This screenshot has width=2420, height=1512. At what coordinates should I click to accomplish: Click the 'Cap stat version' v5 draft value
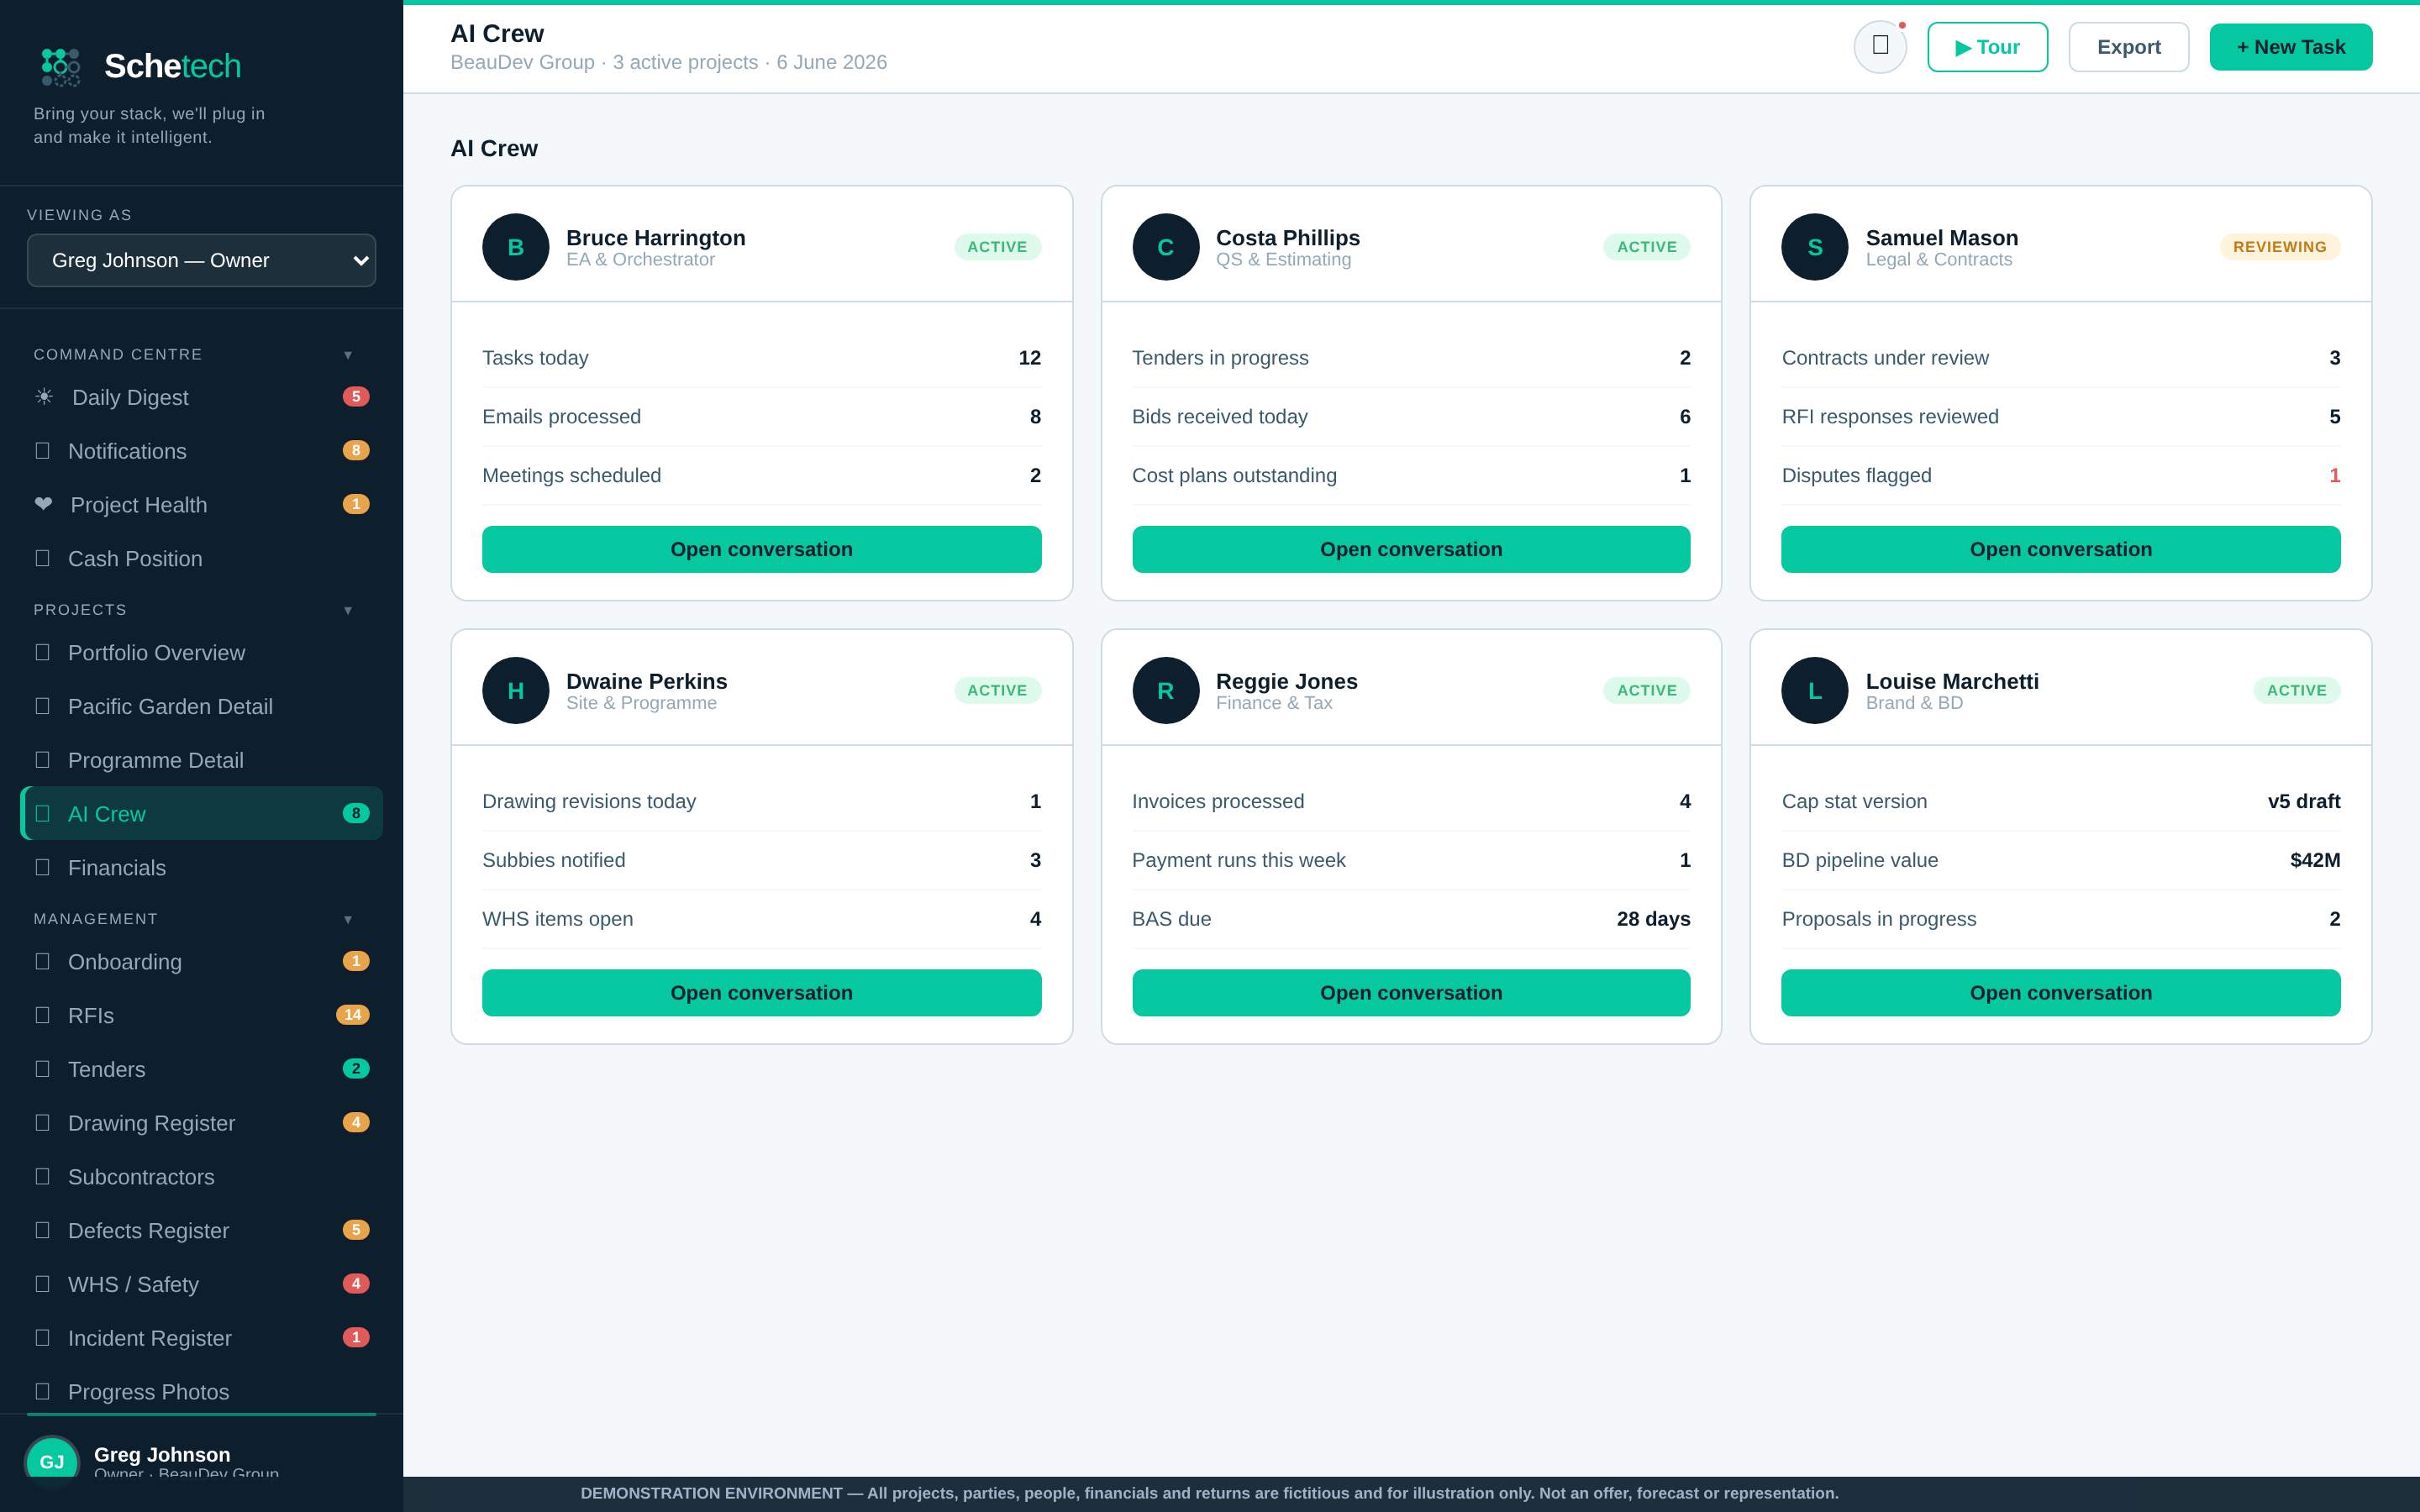point(2303,801)
